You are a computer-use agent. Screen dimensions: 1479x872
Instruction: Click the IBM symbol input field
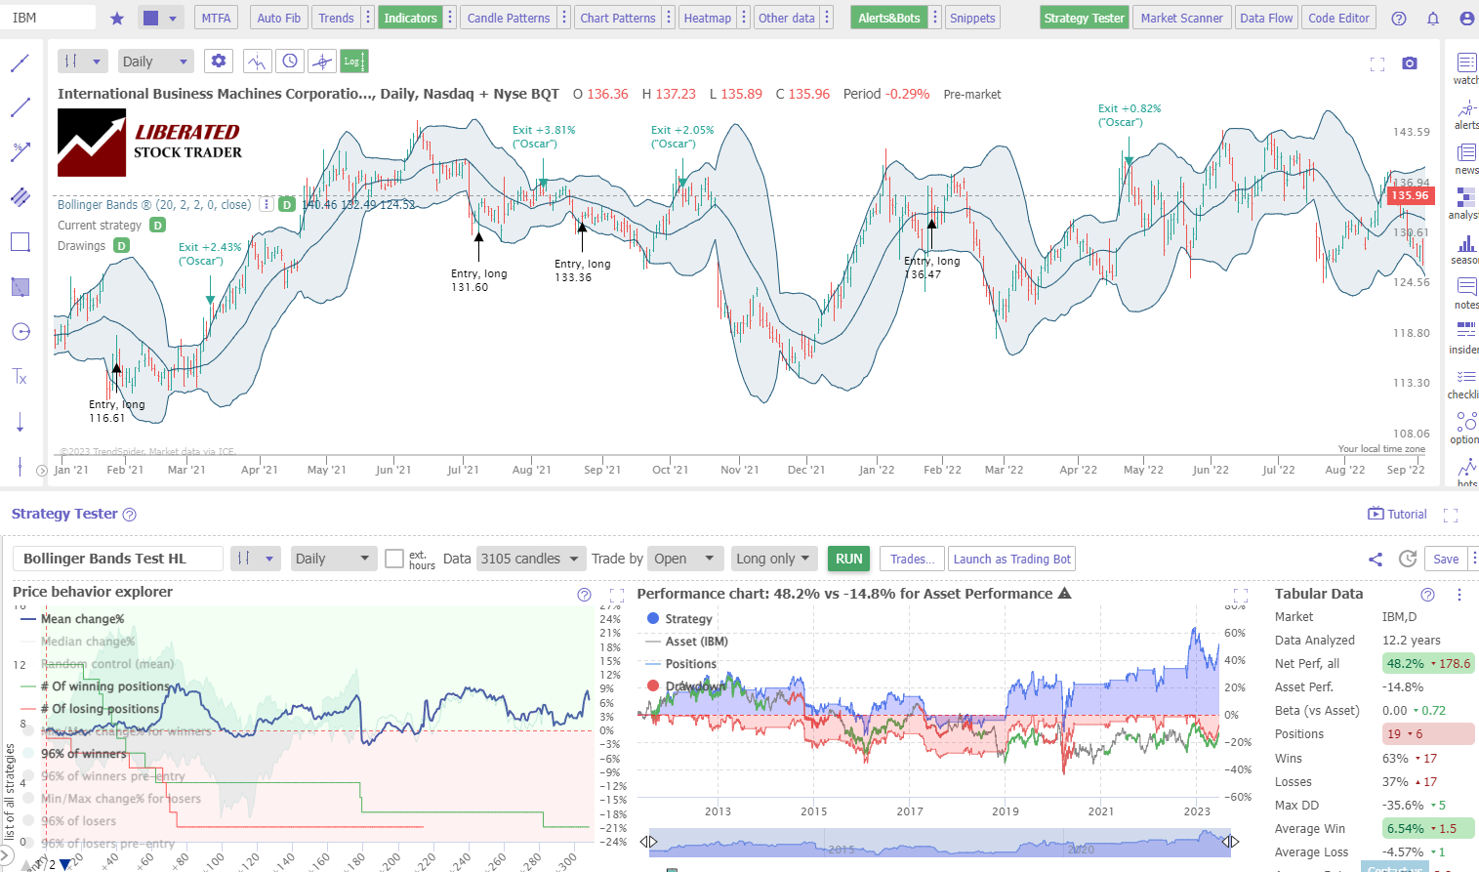[47, 17]
